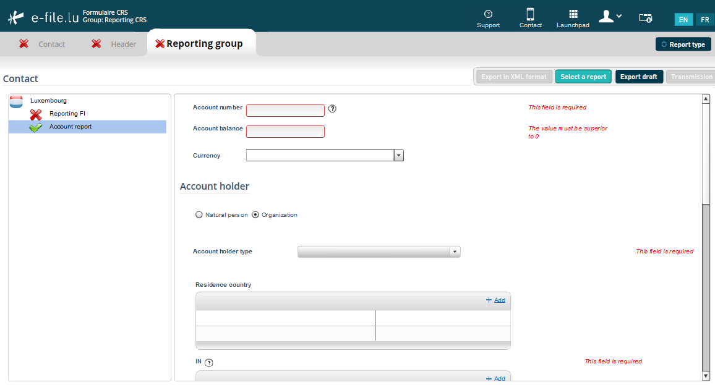Click the red X on Reporting group tab
This screenshot has height=385, width=715.
click(x=160, y=44)
